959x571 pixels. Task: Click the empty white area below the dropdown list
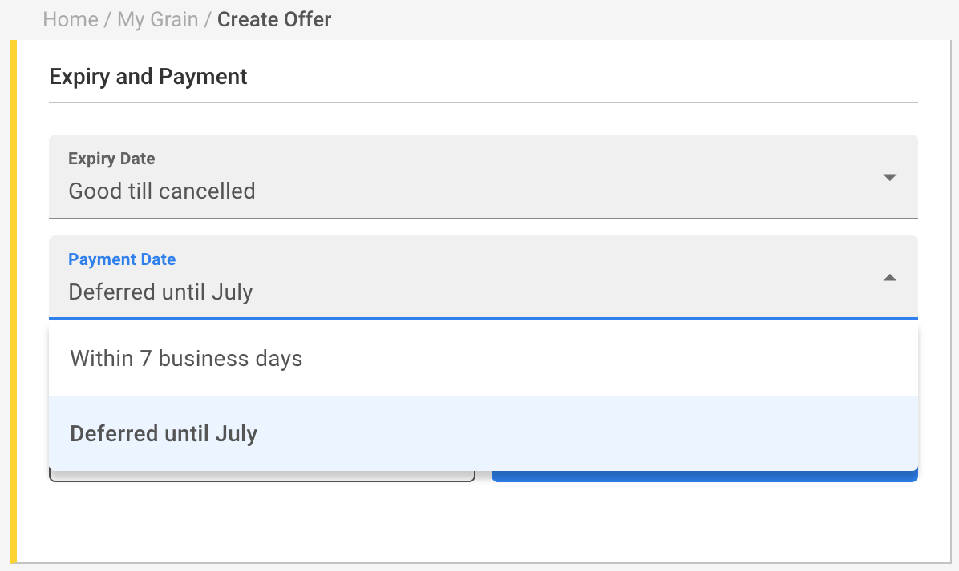[483, 521]
